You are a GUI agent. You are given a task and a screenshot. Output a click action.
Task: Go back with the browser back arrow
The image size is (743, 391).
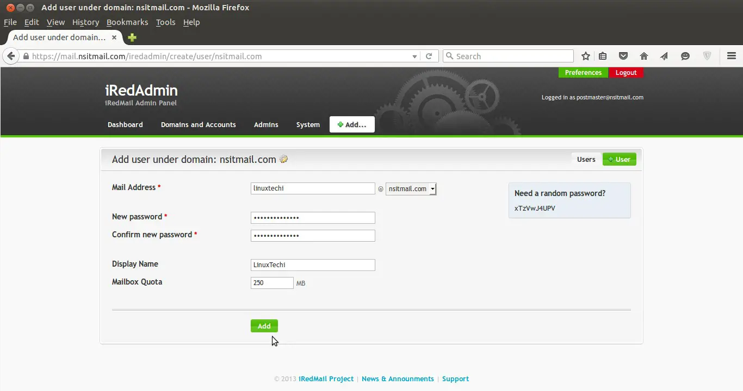[10, 56]
